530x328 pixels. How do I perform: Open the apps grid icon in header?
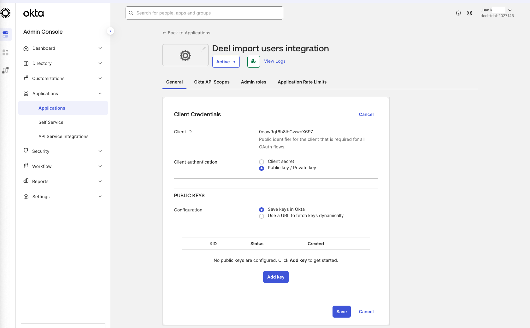[469, 13]
